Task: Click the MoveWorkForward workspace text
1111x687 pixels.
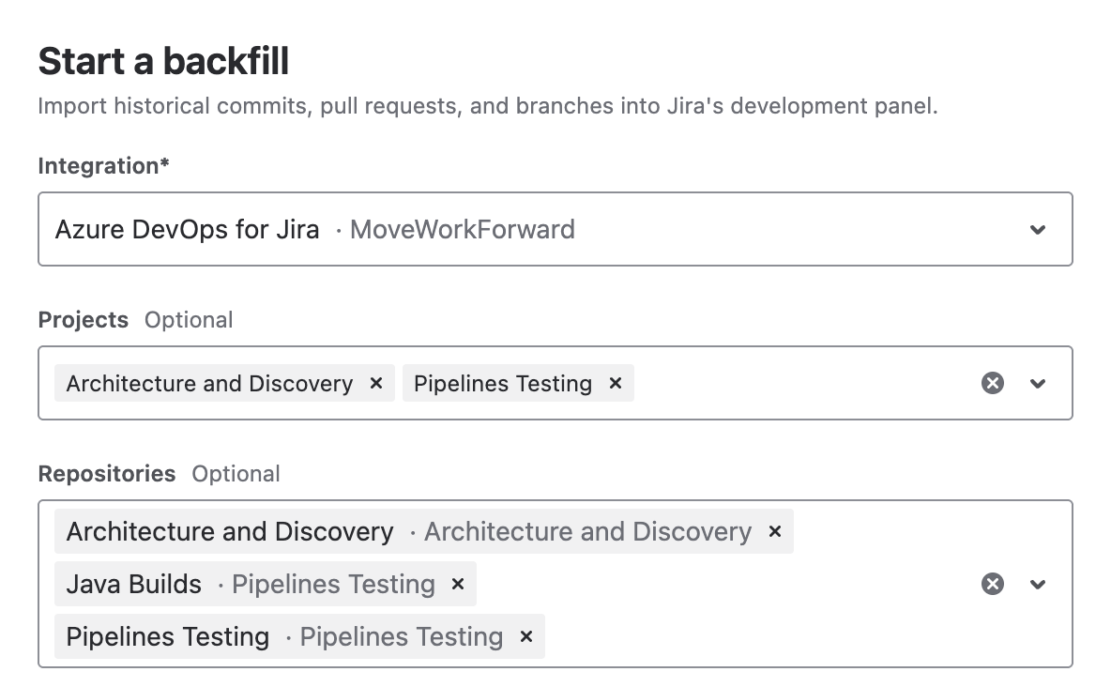Action: coord(462,230)
